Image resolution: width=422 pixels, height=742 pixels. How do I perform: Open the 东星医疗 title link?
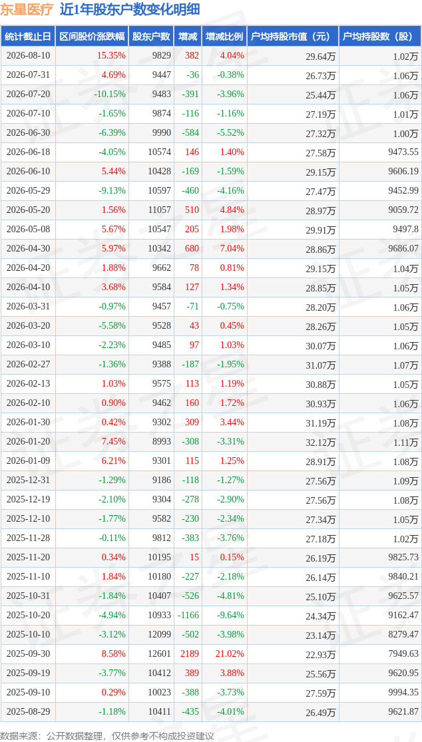27,9
